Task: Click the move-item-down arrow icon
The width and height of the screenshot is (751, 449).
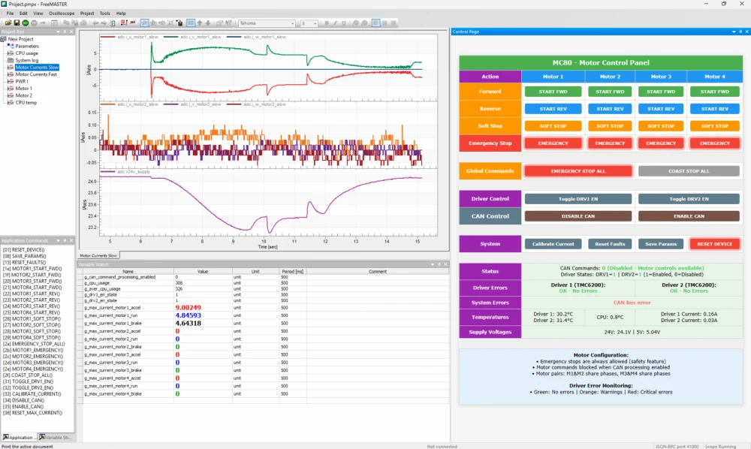Action: click(x=207, y=23)
